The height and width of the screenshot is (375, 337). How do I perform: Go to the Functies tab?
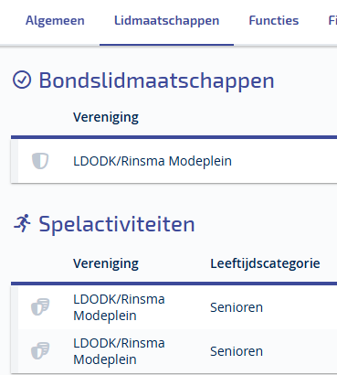click(x=274, y=20)
